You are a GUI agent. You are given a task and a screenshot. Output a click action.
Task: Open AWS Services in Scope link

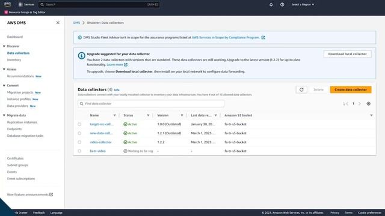pyautogui.click(x=226, y=37)
